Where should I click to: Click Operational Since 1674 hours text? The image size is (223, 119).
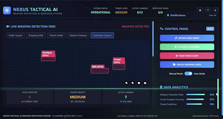coord(206,116)
